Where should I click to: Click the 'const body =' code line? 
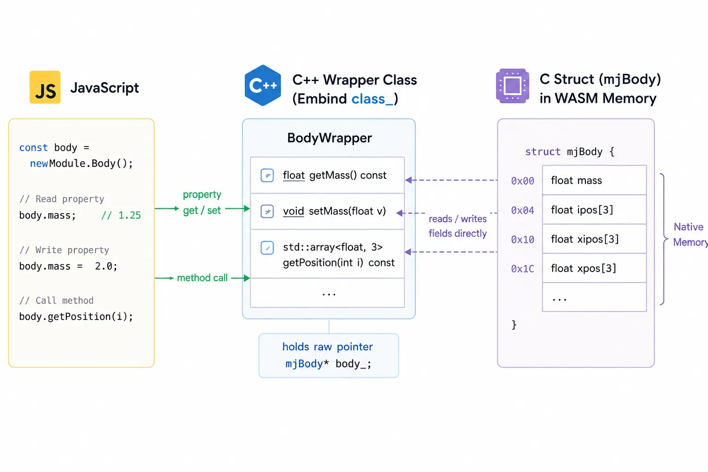[54, 147]
